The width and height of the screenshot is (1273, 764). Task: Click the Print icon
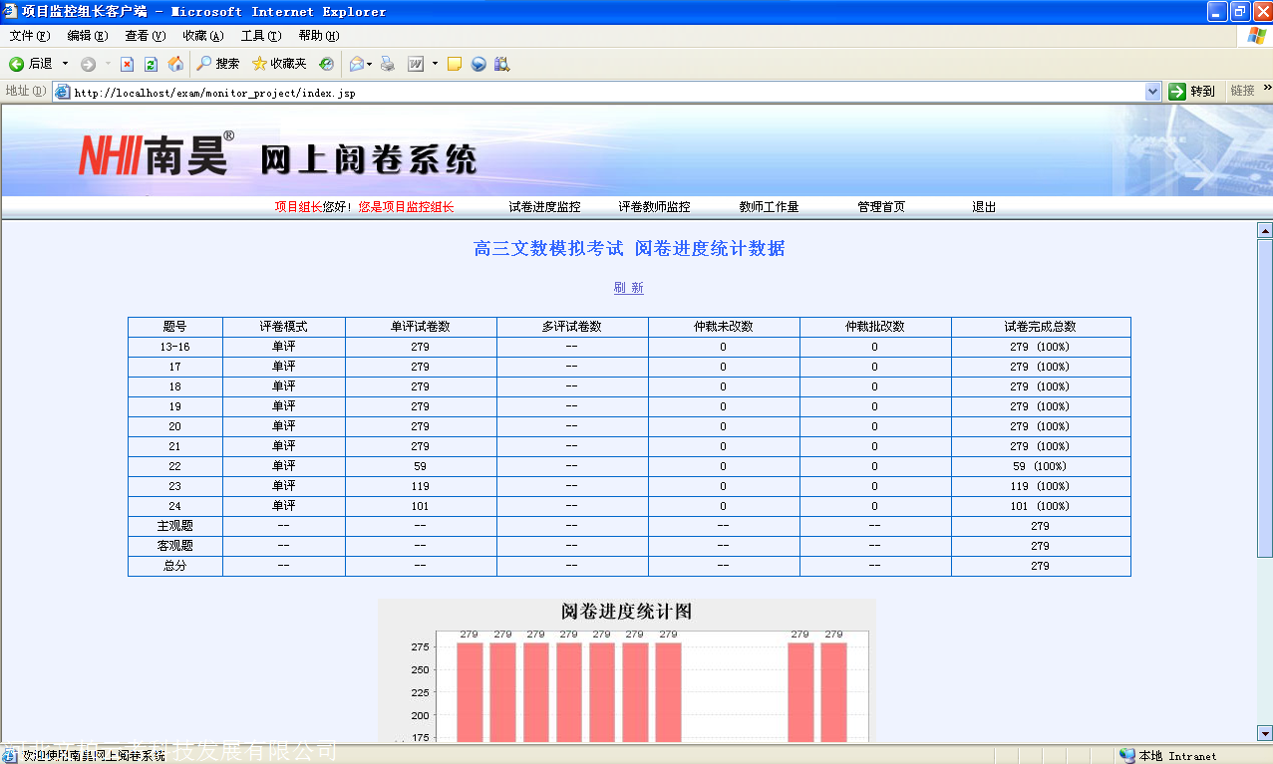386,63
